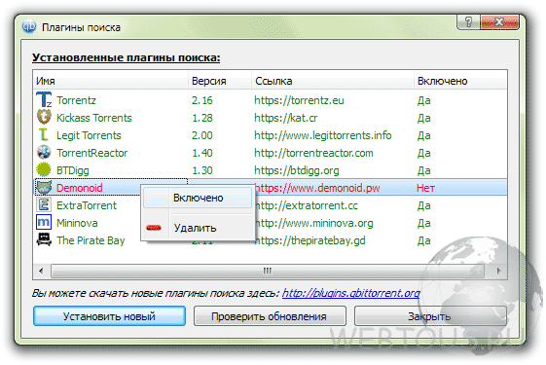Click the ExtraTorrent plugin icon
This screenshot has width=546, height=365.
[44, 204]
